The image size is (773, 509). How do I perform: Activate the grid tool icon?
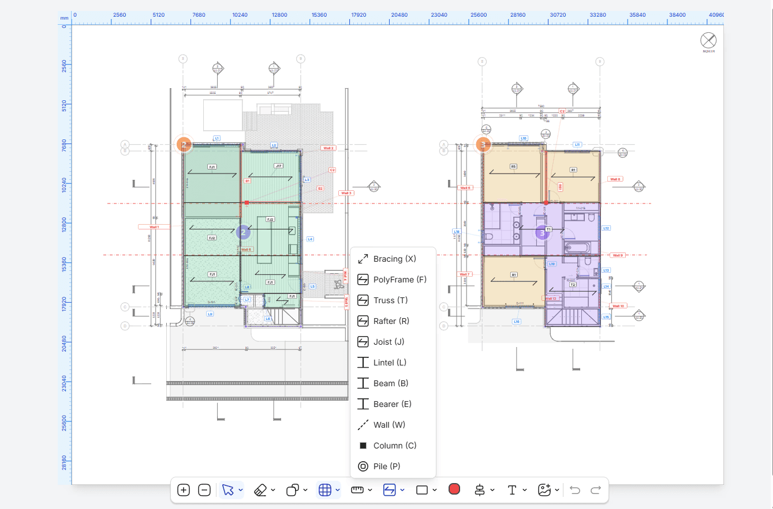pyautogui.click(x=325, y=490)
